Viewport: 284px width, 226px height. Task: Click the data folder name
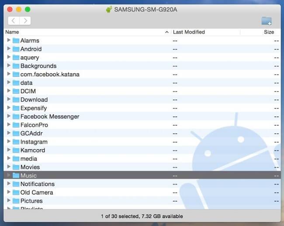pyautogui.click(x=27, y=83)
